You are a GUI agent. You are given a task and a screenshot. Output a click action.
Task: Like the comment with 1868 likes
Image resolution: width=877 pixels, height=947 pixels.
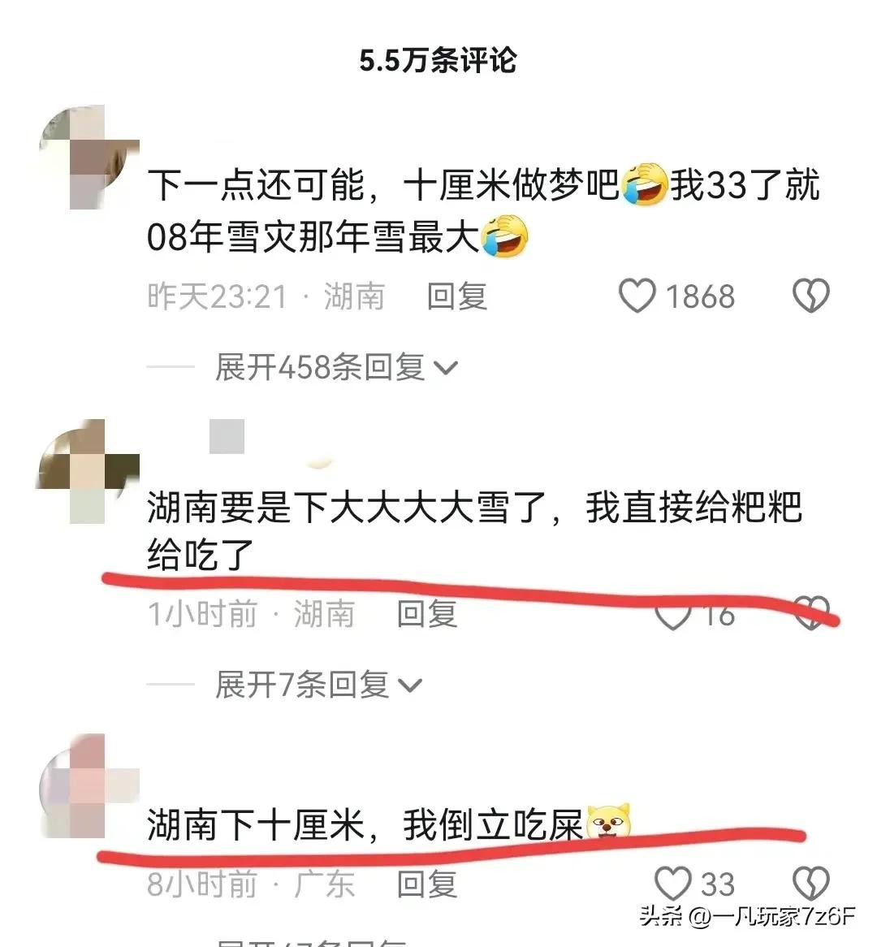pos(637,296)
